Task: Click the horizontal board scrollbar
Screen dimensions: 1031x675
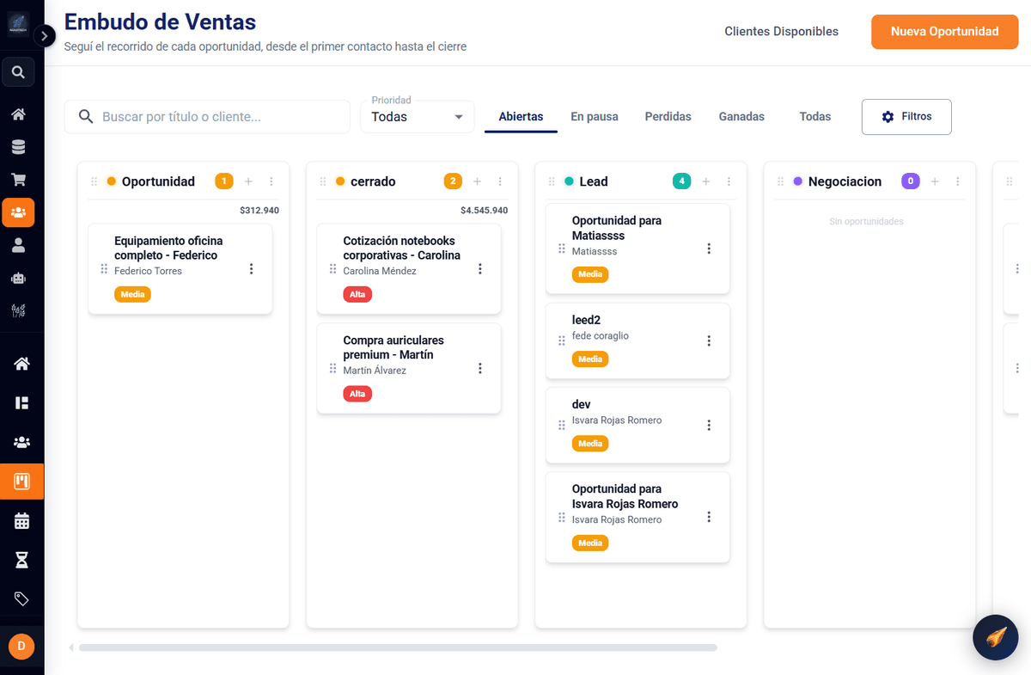Action: (398, 647)
